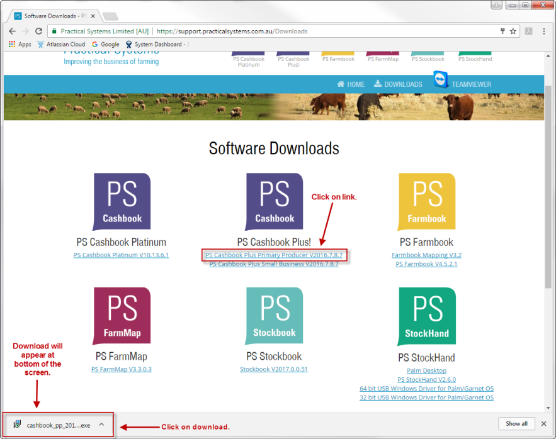This screenshot has height=439, width=556.
Task: Click the PS Cashbook logo above Cashbook Plus! heading
Action: tap(274, 201)
